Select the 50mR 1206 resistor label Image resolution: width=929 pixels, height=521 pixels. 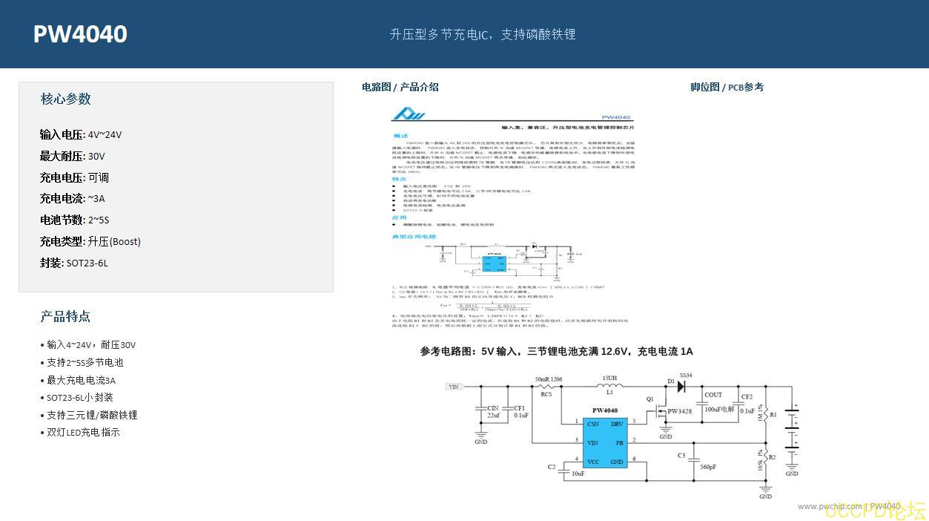549,379
